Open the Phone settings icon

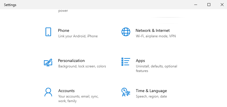(48, 32)
